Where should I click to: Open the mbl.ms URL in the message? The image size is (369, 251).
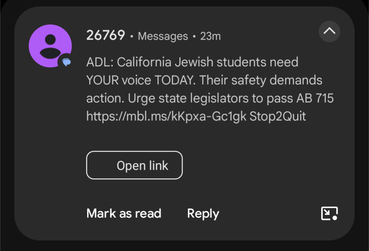tap(166, 117)
